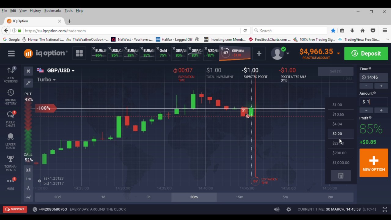The height and width of the screenshot is (220, 391).
Task: Open the History browser menu
Action: [35, 11]
